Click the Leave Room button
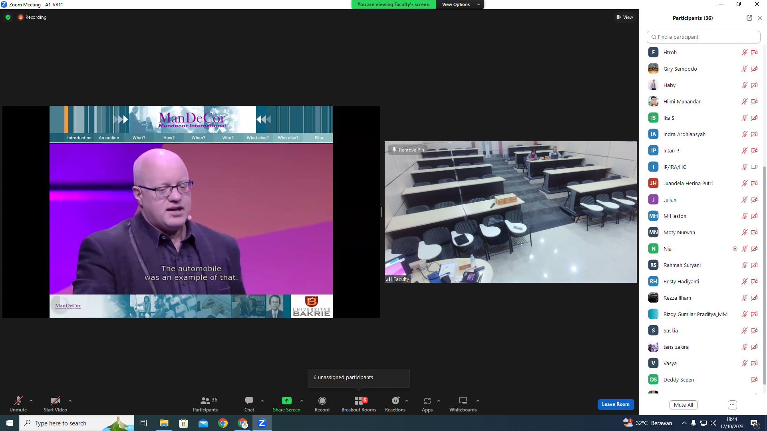Image resolution: width=767 pixels, height=431 pixels. point(616,404)
